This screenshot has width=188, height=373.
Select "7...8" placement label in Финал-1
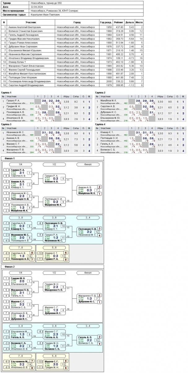pos(20,247)
